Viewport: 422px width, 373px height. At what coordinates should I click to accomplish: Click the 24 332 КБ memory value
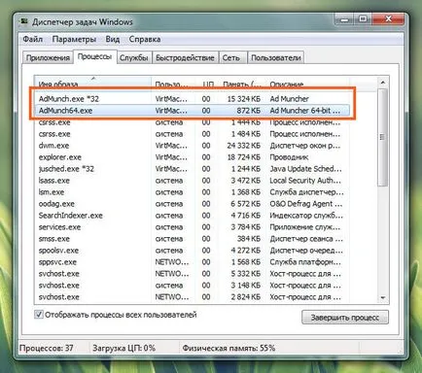244,146
